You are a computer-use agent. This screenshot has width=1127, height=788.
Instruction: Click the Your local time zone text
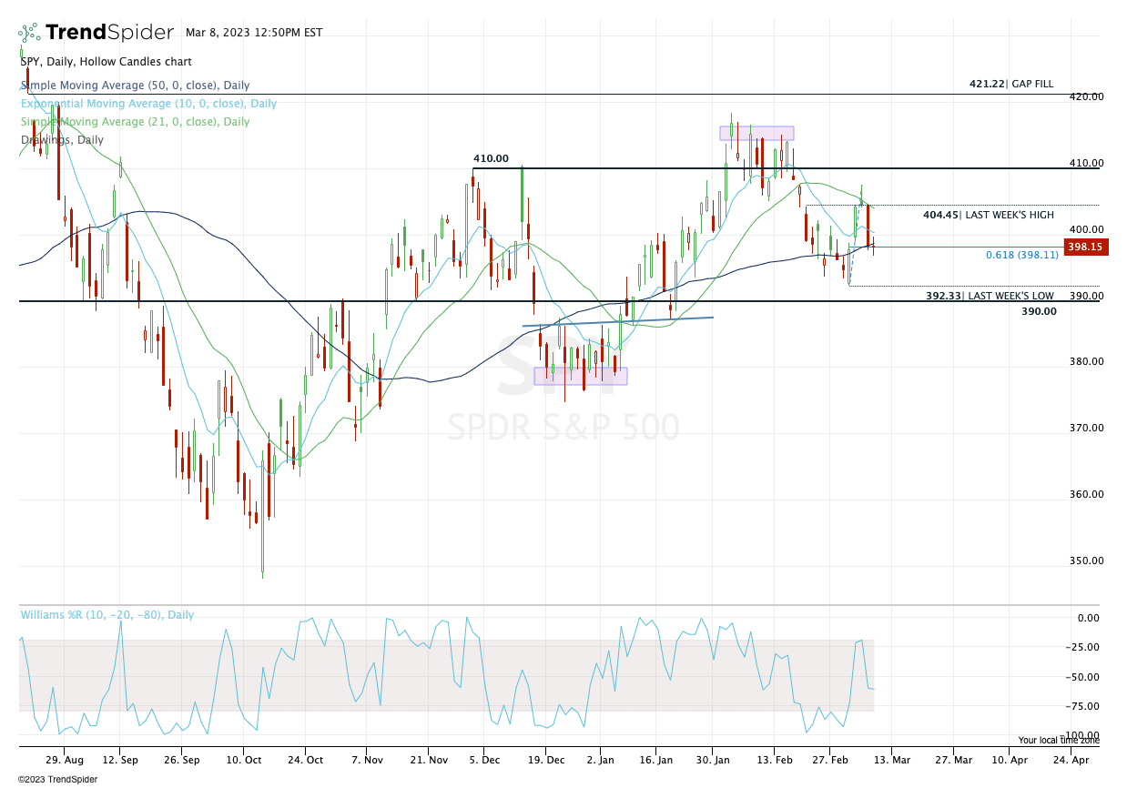[x=1059, y=741]
